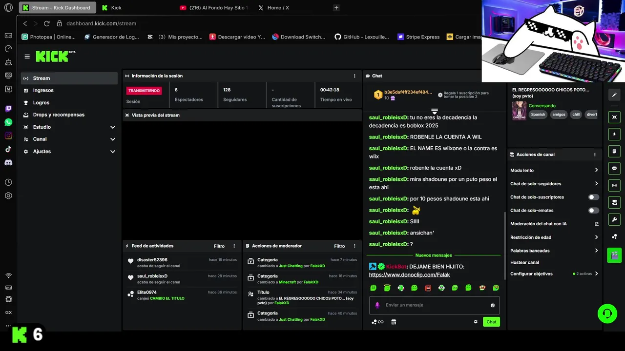Open the Photopea bookmark
Image resolution: width=625 pixels, height=351 pixels.
coord(49,37)
